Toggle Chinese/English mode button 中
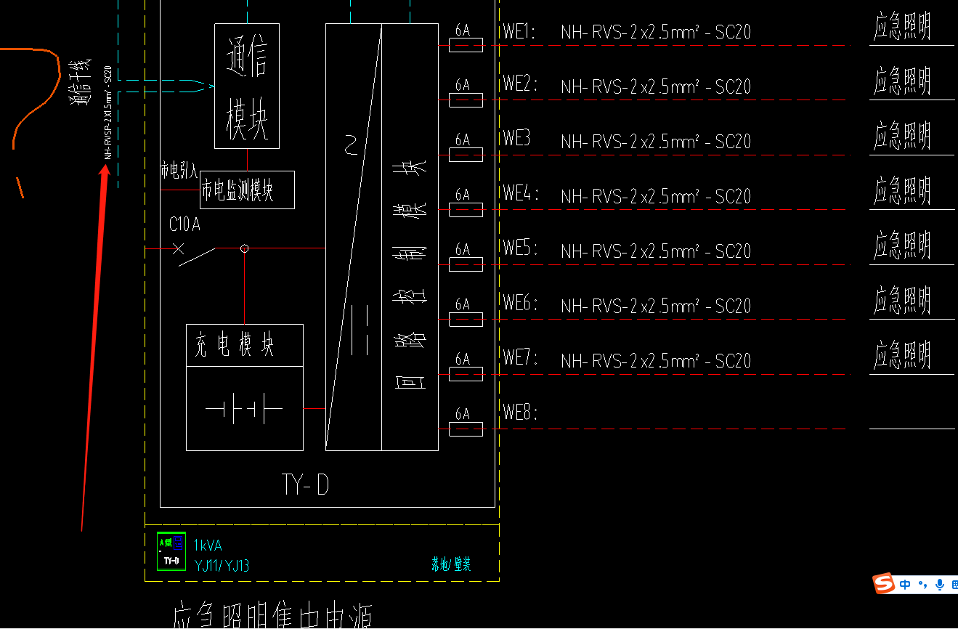Screen dimensions: 958x629 click(905, 584)
